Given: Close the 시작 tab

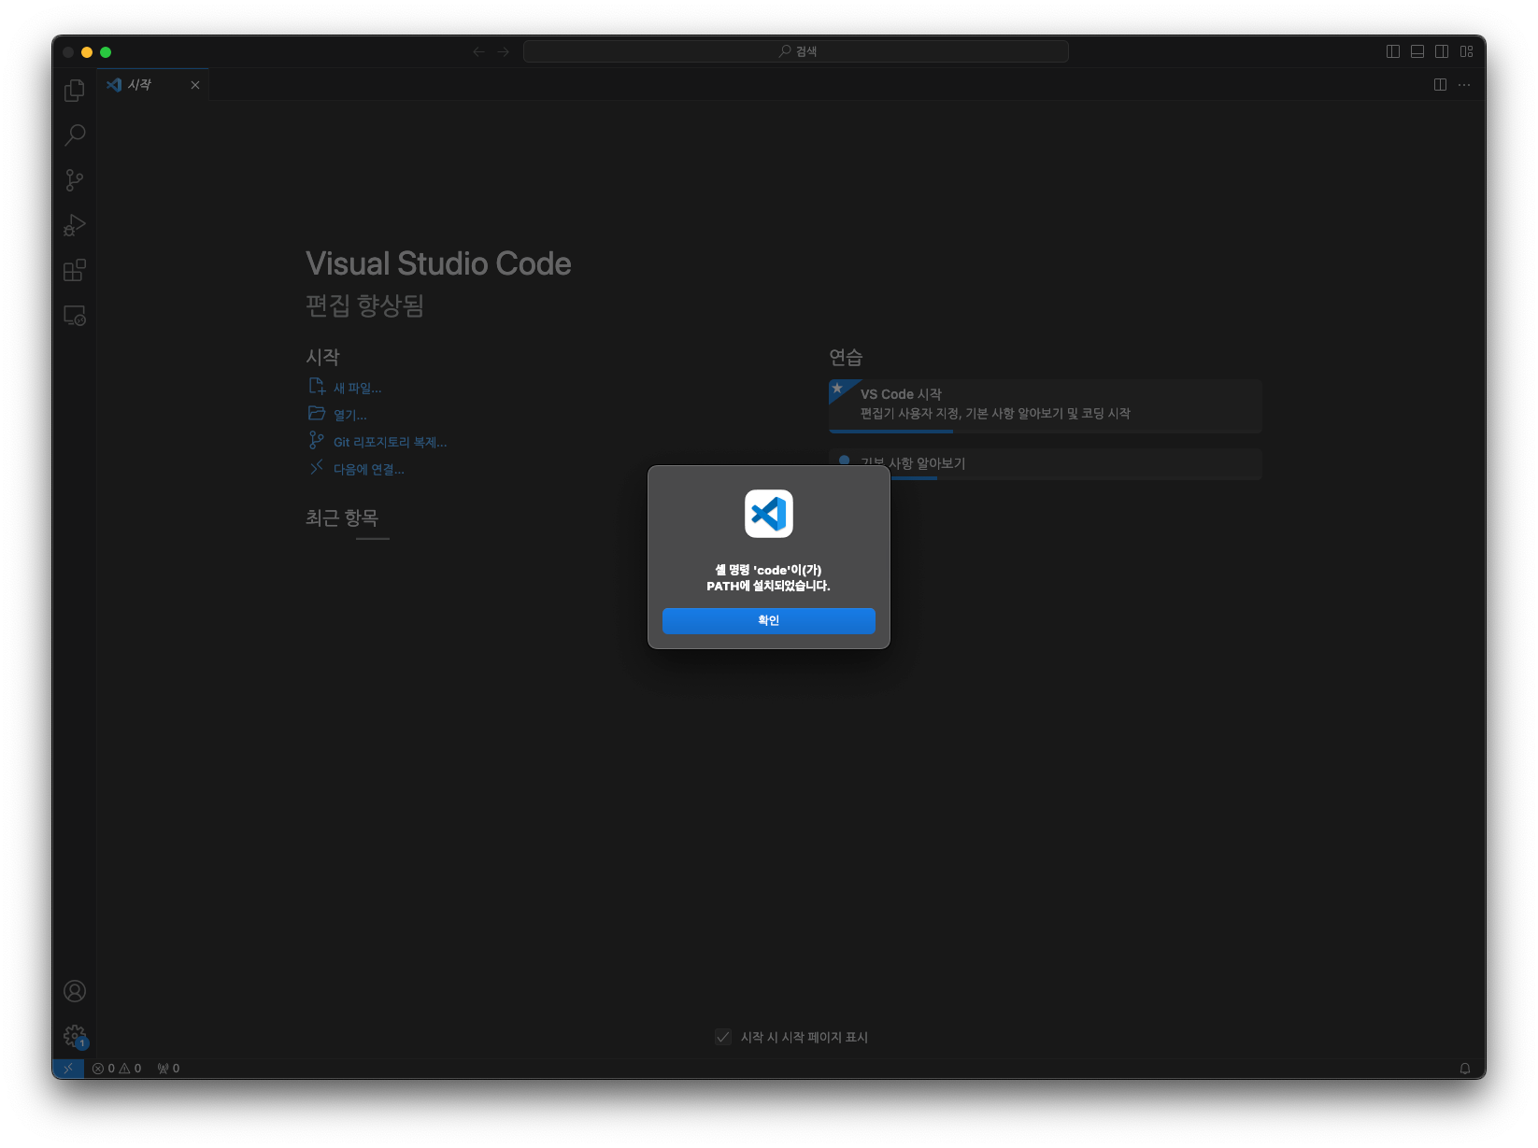Looking at the screenshot, I should pos(195,85).
